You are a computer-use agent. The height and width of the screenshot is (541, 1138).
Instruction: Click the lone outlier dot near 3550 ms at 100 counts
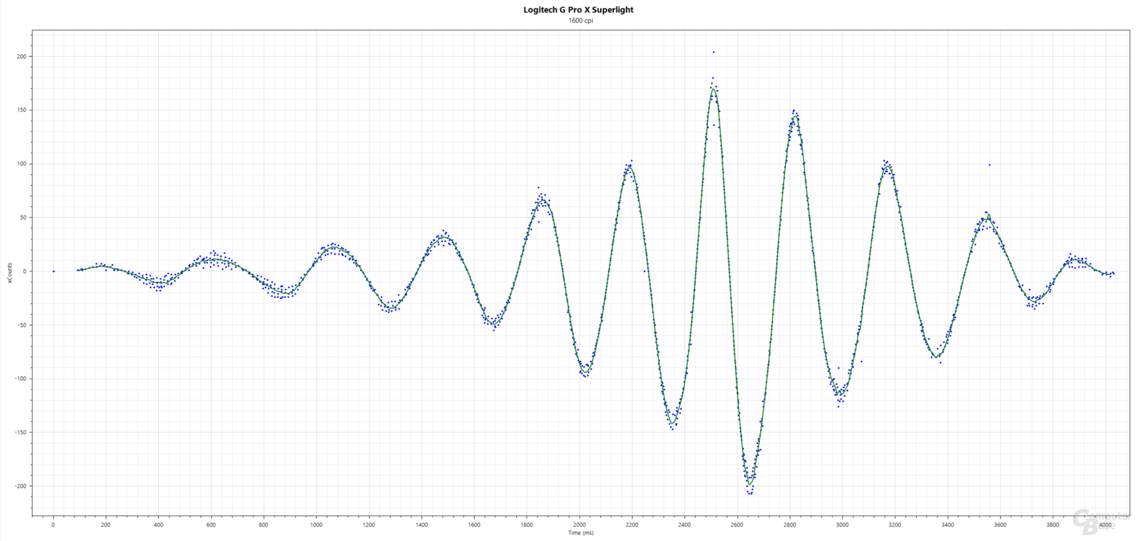(x=989, y=165)
